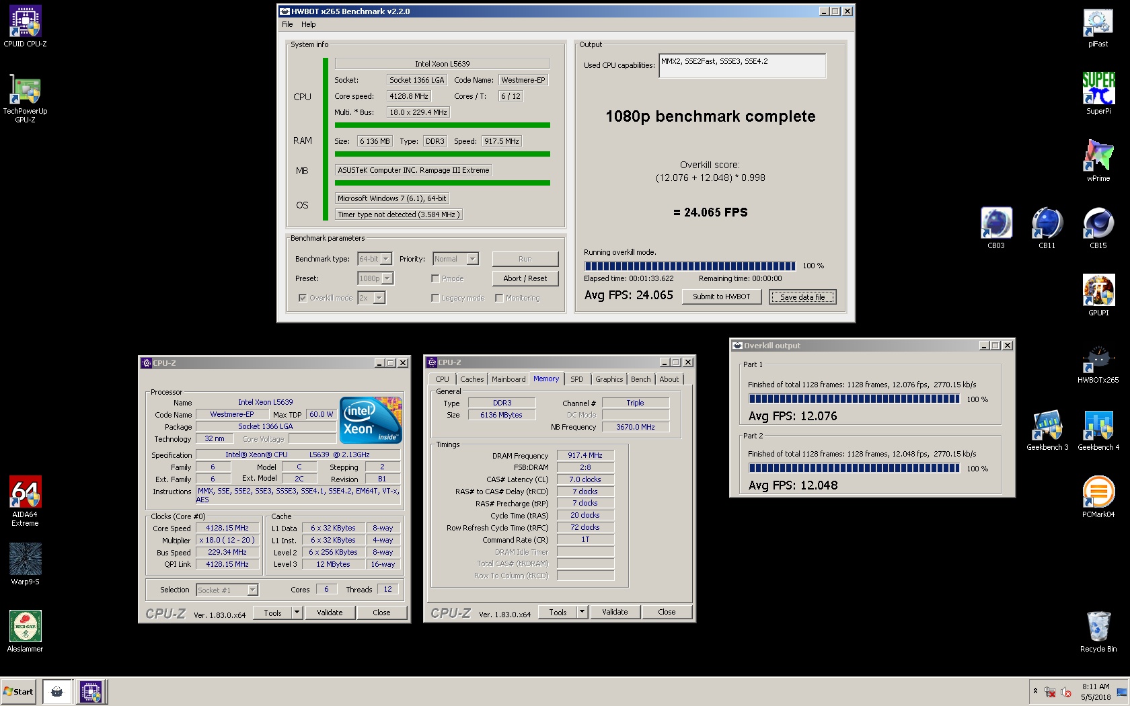Launch AIDA64 Extreme from the desktop
Image resolution: width=1130 pixels, height=706 pixels.
pos(25,502)
